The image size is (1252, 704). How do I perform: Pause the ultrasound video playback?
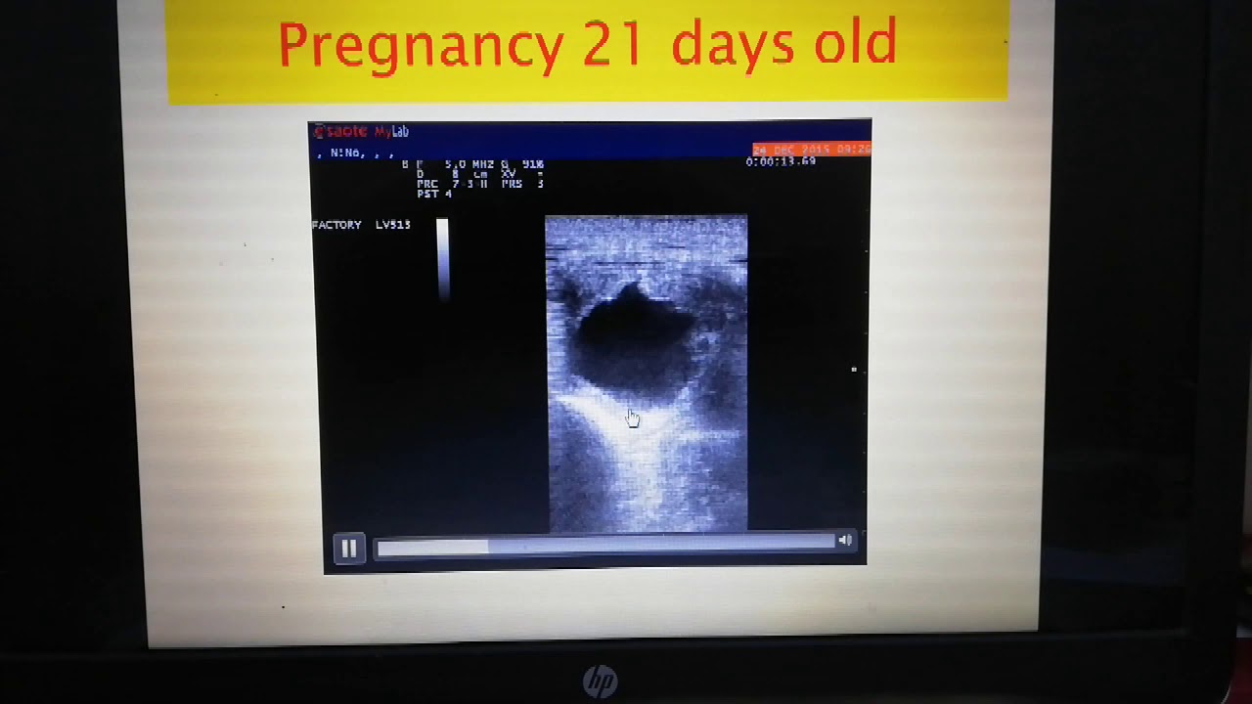click(x=348, y=549)
